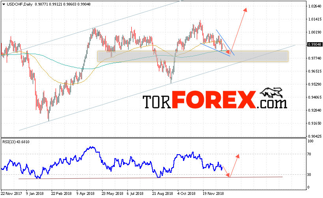Select the OHLC values 0.98771 0.99121 0.98603 0.99048

[63, 4]
